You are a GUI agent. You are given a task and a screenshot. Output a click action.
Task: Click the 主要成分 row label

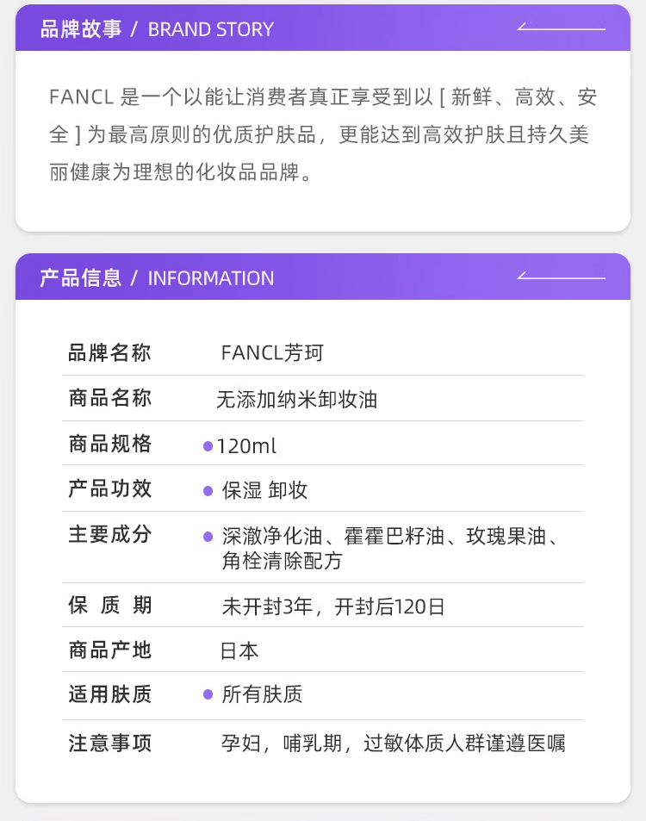[110, 535]
